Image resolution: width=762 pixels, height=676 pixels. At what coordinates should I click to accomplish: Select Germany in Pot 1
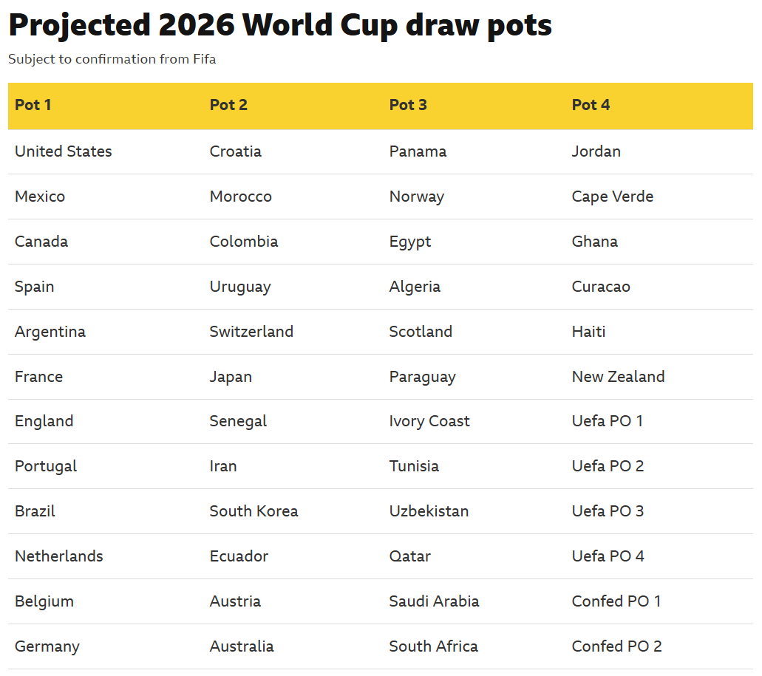[47, 646]
